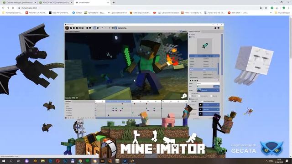Click the mineimator.com address bar

pyautogui.click(x=138, y=8)
